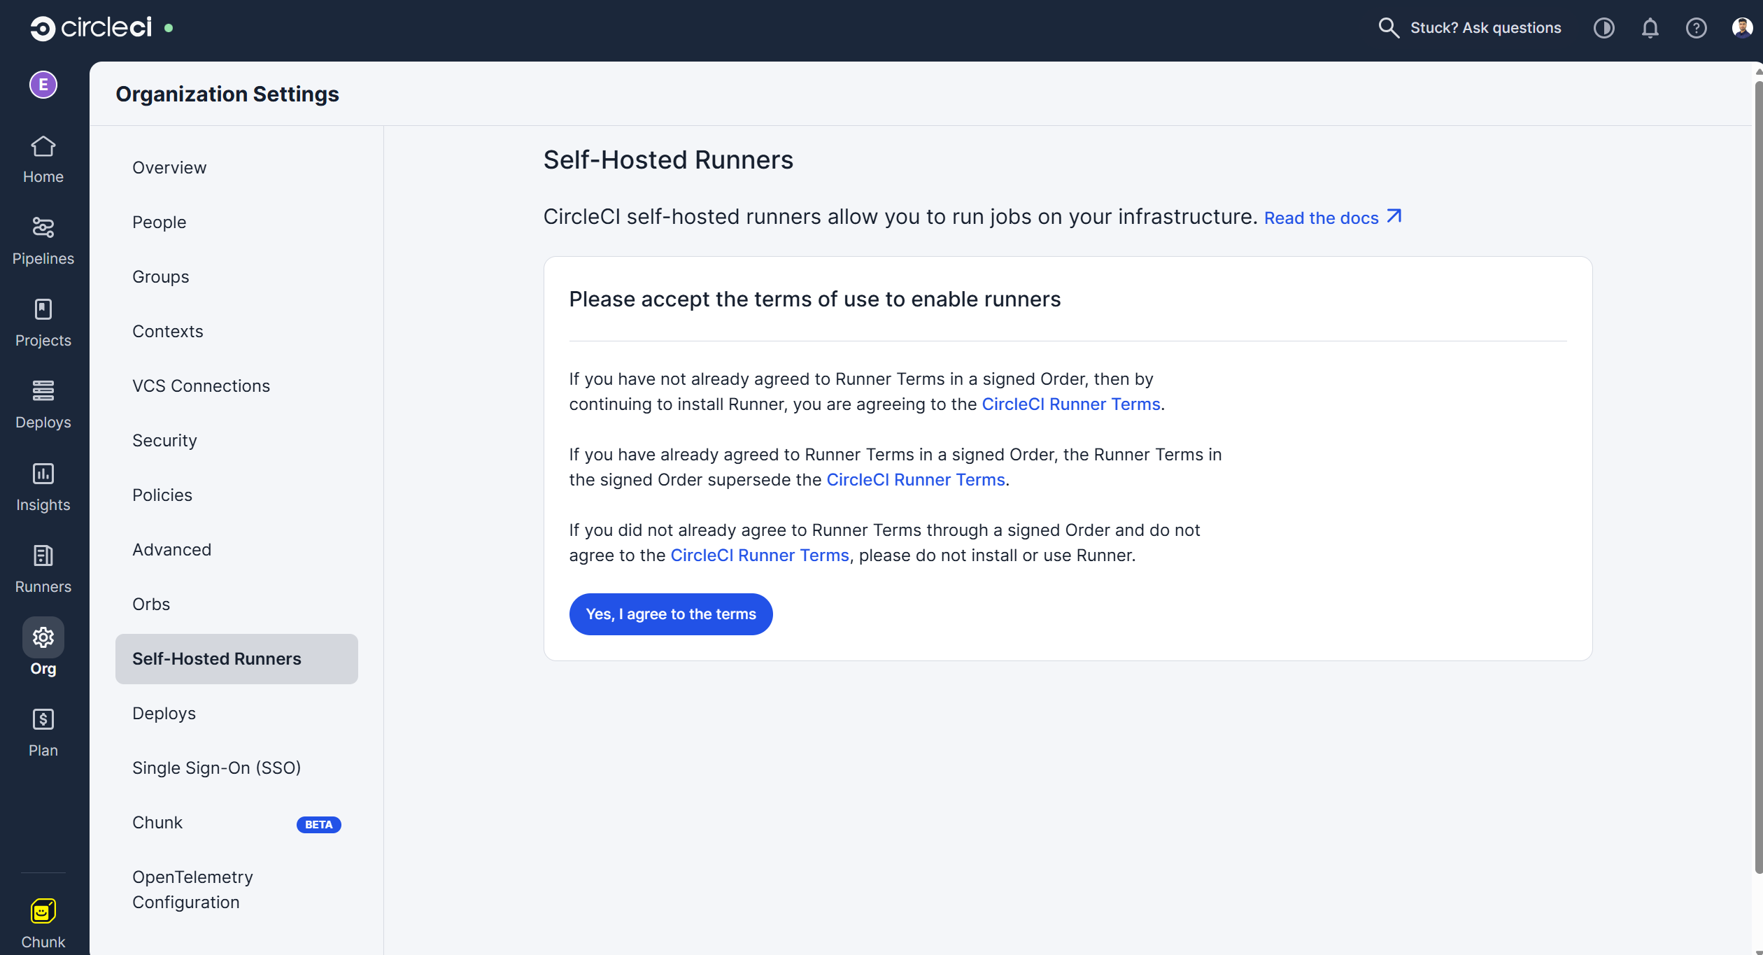Open Orbs settings

[236, 604]
